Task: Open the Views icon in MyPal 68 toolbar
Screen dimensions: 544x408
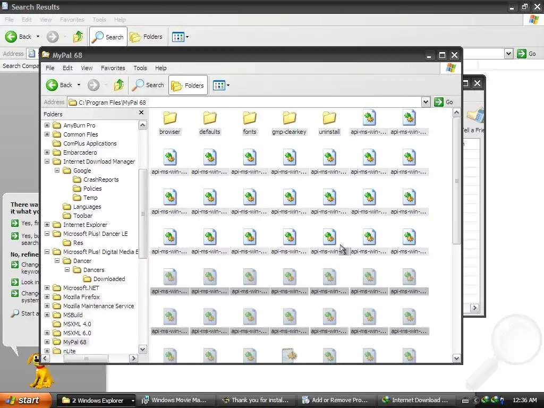Action: [219, 85]
